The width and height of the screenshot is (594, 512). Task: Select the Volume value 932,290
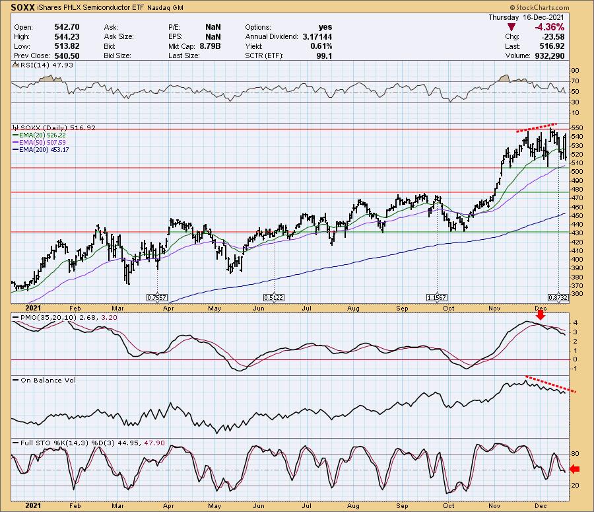pyautogui.click(x=550, y=55)
